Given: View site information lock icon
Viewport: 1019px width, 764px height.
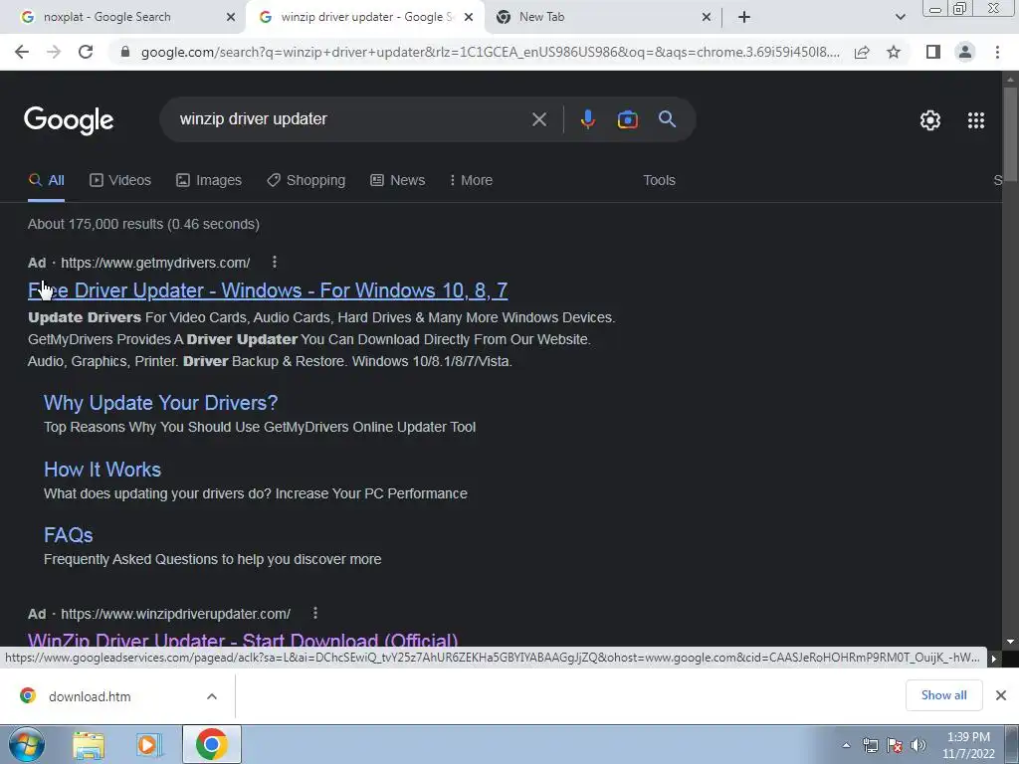Looking at the screenshot, I should (125, 52).
